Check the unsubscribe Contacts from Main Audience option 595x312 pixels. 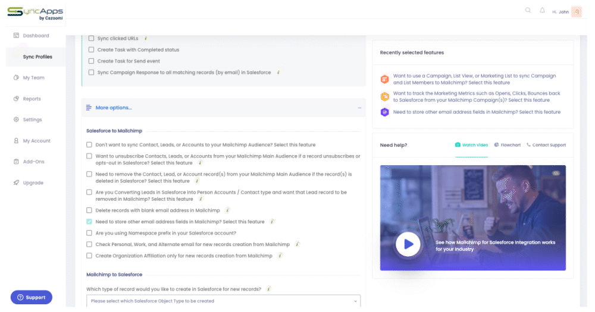[x=89, y=156]
